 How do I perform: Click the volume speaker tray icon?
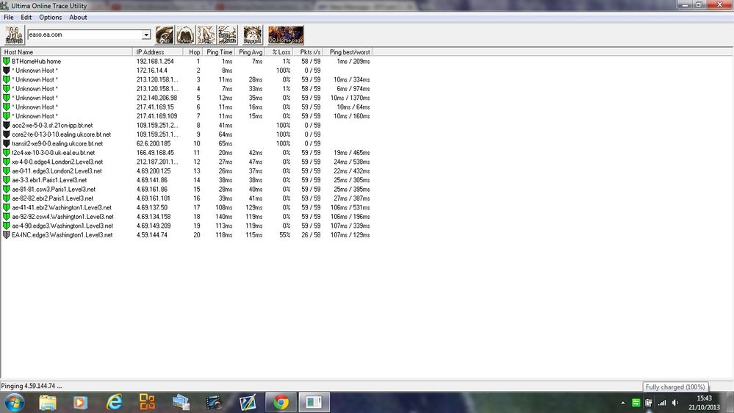(x=675, y=403)
